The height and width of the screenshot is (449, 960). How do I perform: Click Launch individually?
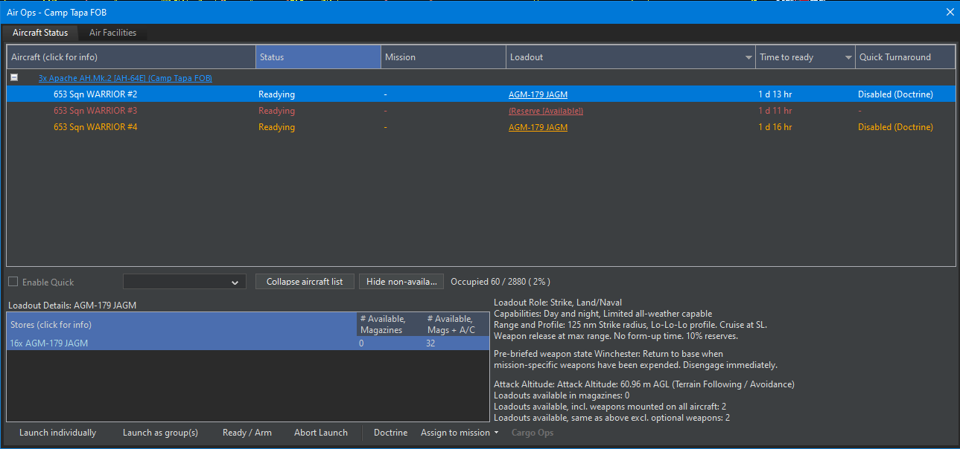tap(57, 433)
